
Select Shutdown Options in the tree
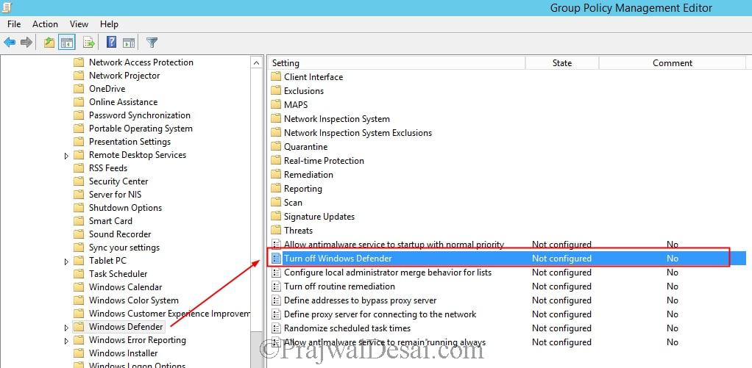point(125,208)
